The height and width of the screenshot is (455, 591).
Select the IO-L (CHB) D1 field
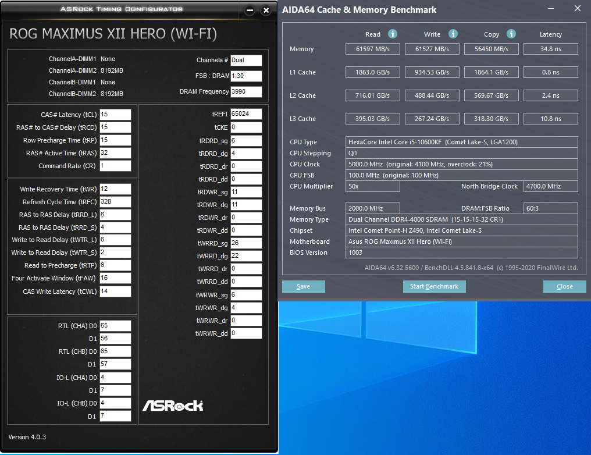click(x=115, y=416)
